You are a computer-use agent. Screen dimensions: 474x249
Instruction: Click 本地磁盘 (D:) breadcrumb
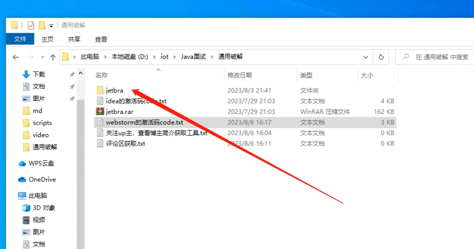click(x=130, y=57)
